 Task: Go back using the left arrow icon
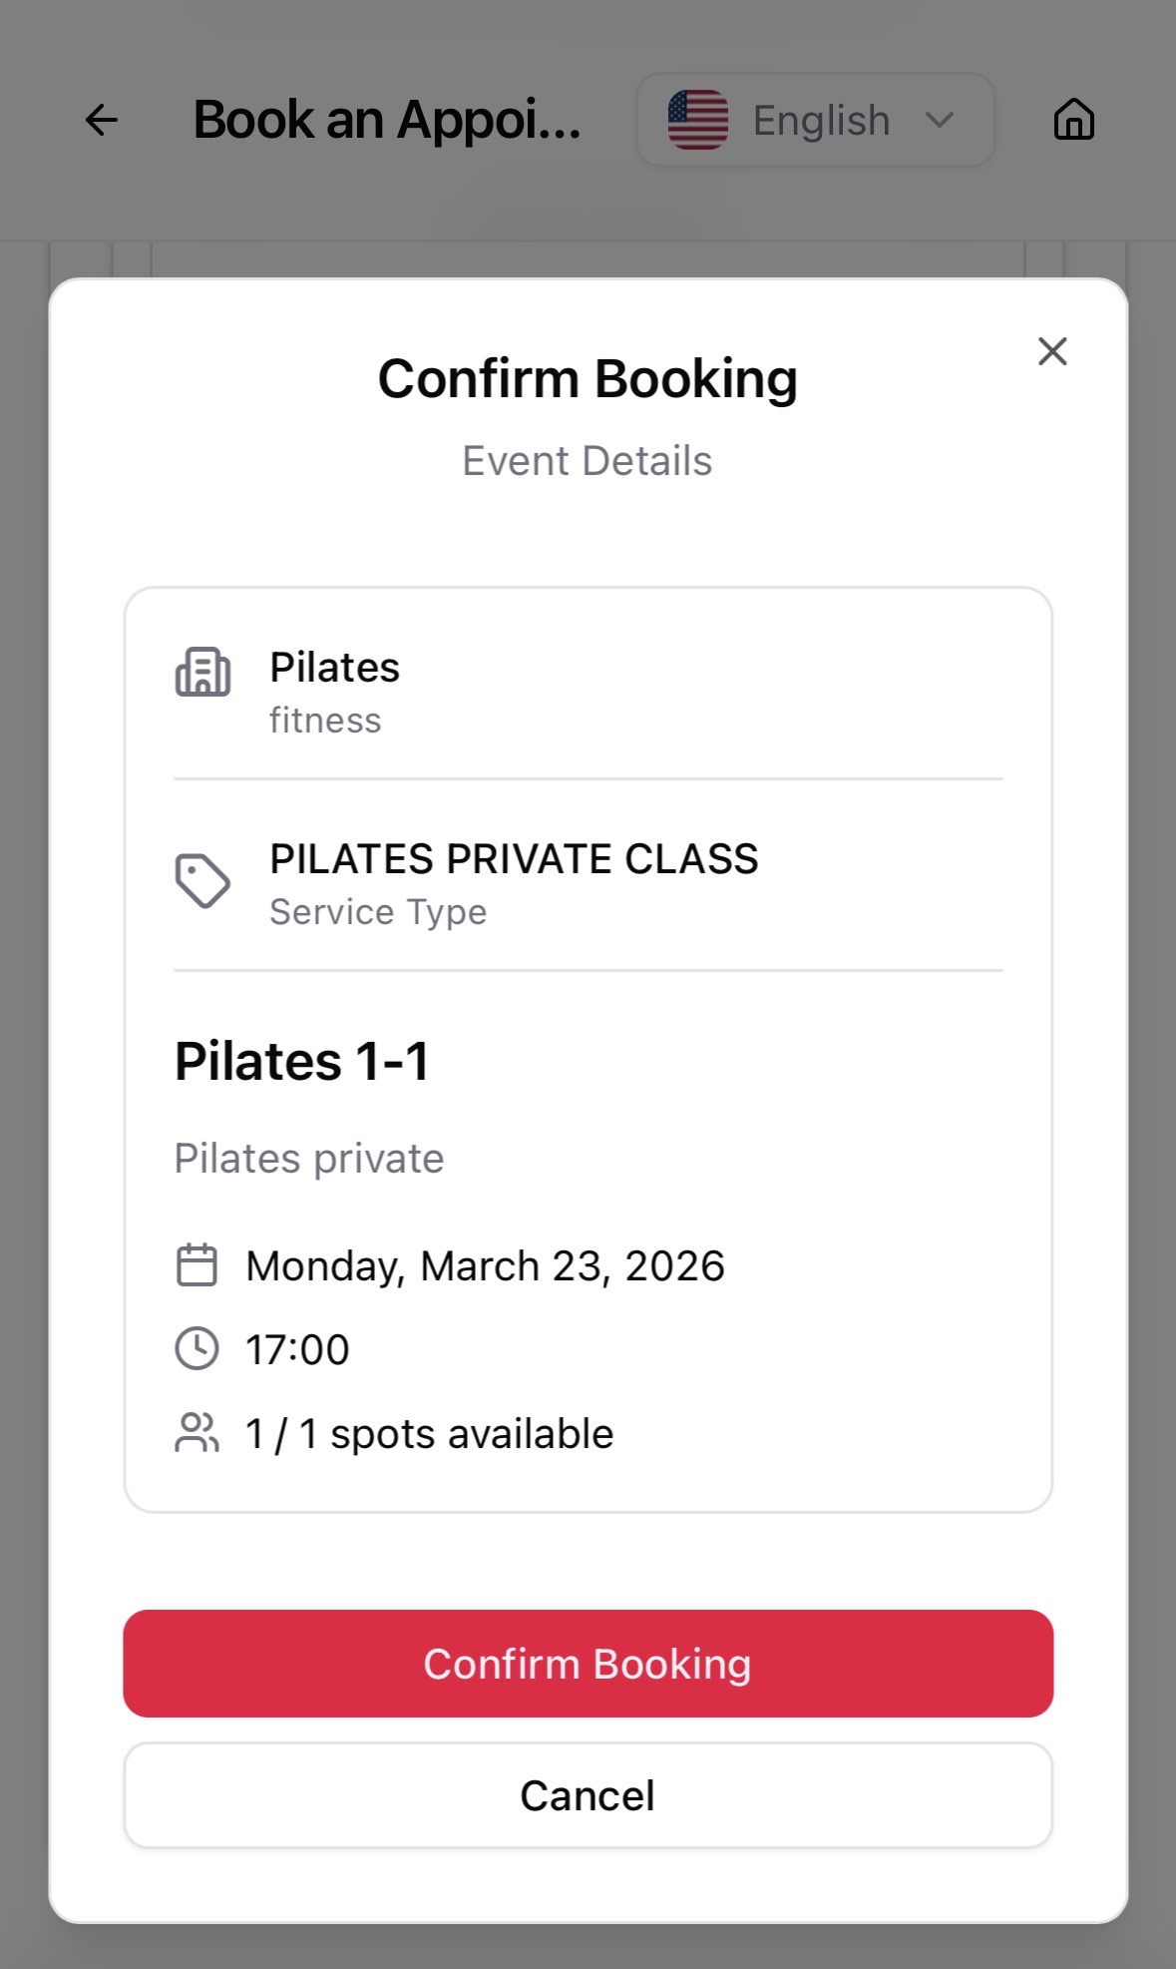(x=102, y=120)
